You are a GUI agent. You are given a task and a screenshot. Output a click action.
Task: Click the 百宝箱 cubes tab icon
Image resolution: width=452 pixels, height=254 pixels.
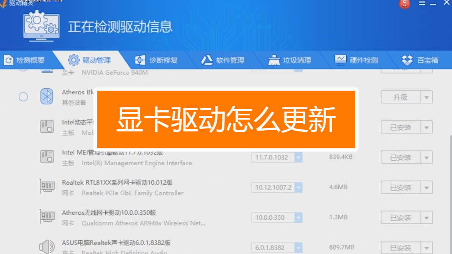click(407, 60)
